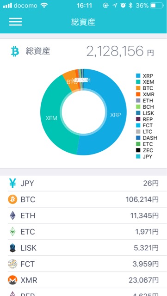Open the hamburger menu

click(15, 22)
